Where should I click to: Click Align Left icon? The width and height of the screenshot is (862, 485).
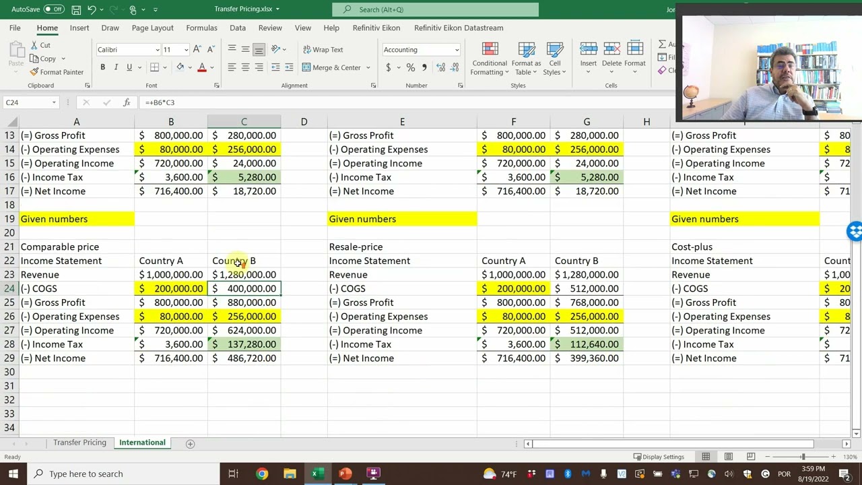(232, 67)
